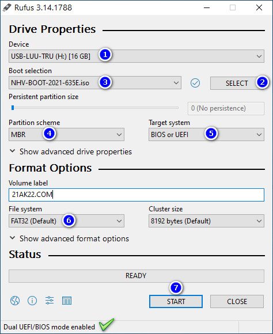Screen dimensions: 273x334
Task: Click the CLOSE button
Action: point(237,301)
